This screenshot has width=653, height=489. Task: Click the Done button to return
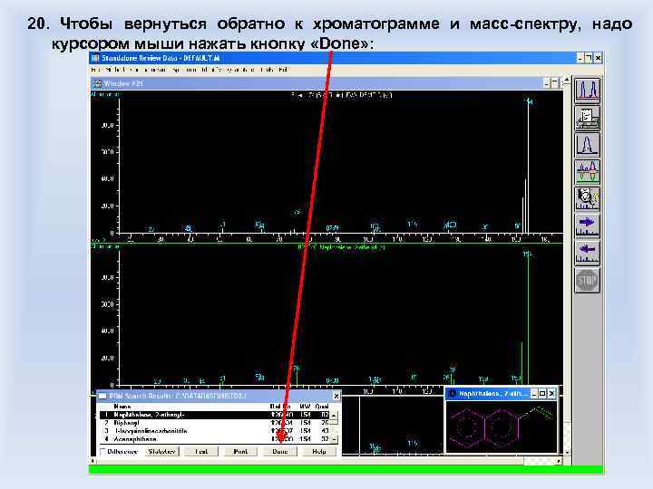click(x=280, y=451)
